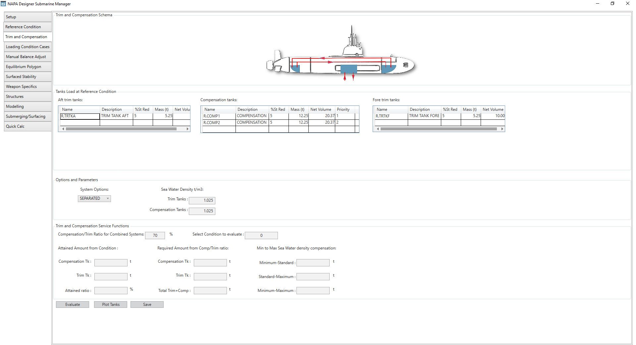The image size is (636, 345).
Task: Click the NAPA Designer app icon in title bar
Action: [x=3, y=4]
